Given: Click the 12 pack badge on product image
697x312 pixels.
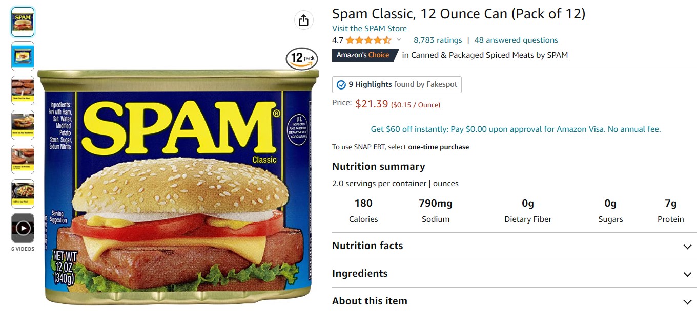Looking at the screenshot, I should [x=301, y=58].
